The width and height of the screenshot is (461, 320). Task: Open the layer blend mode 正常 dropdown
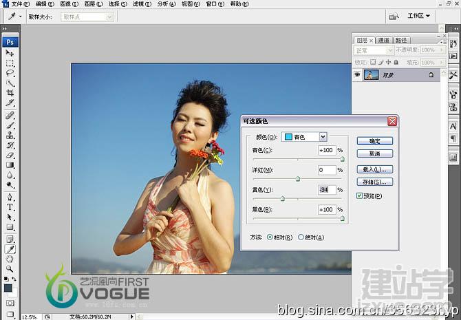click(x=374, y=51)
